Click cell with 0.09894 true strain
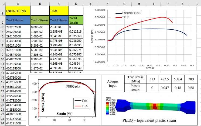The height and width of the screenshot is (126, 201). (x=76, y=64)
